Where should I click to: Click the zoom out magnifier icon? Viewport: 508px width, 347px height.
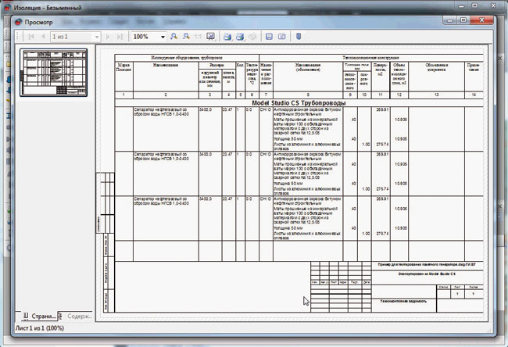[x=185, y=37]
